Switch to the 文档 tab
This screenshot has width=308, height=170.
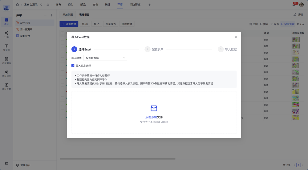click(95, 5)
